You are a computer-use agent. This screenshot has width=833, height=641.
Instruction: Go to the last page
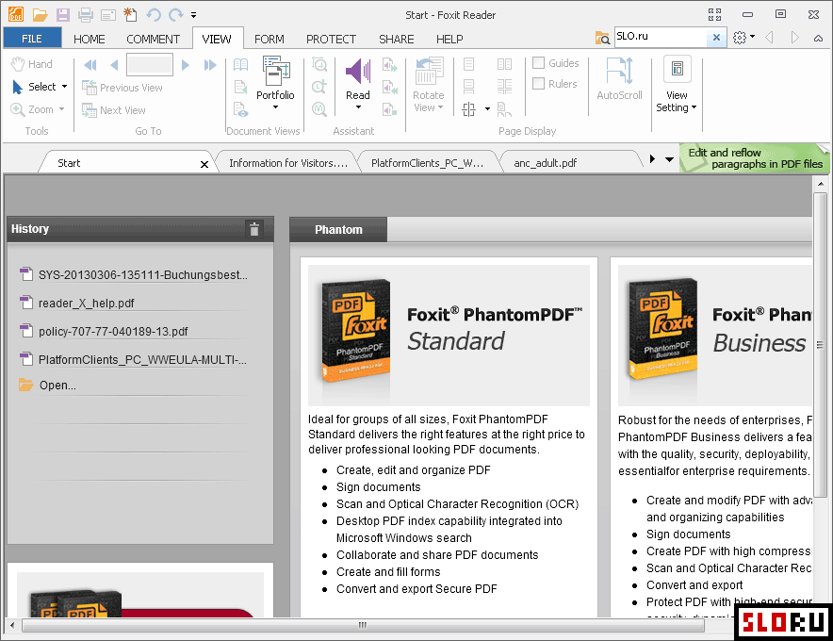point(210,65)
